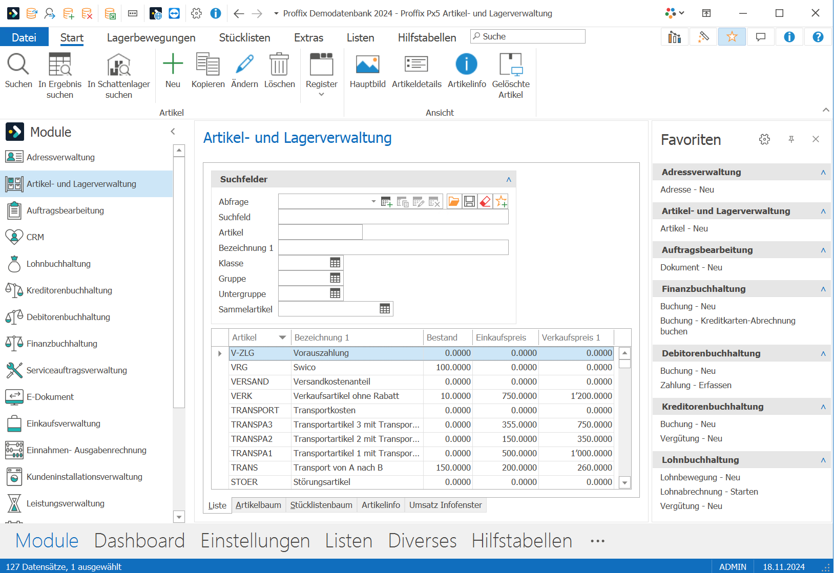Create new article with Neu plus icon
Viewport: 834px width, 573px height.
(173, 65)
